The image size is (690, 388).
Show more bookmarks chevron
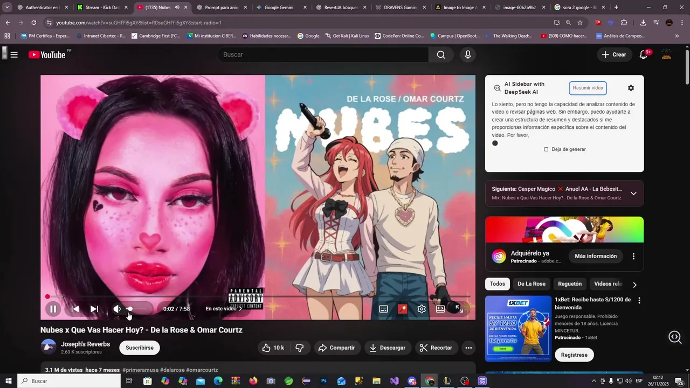677,36
